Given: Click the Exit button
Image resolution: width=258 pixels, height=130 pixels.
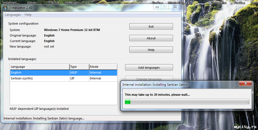Looking at the screenshot, I should tap(151, 27).
